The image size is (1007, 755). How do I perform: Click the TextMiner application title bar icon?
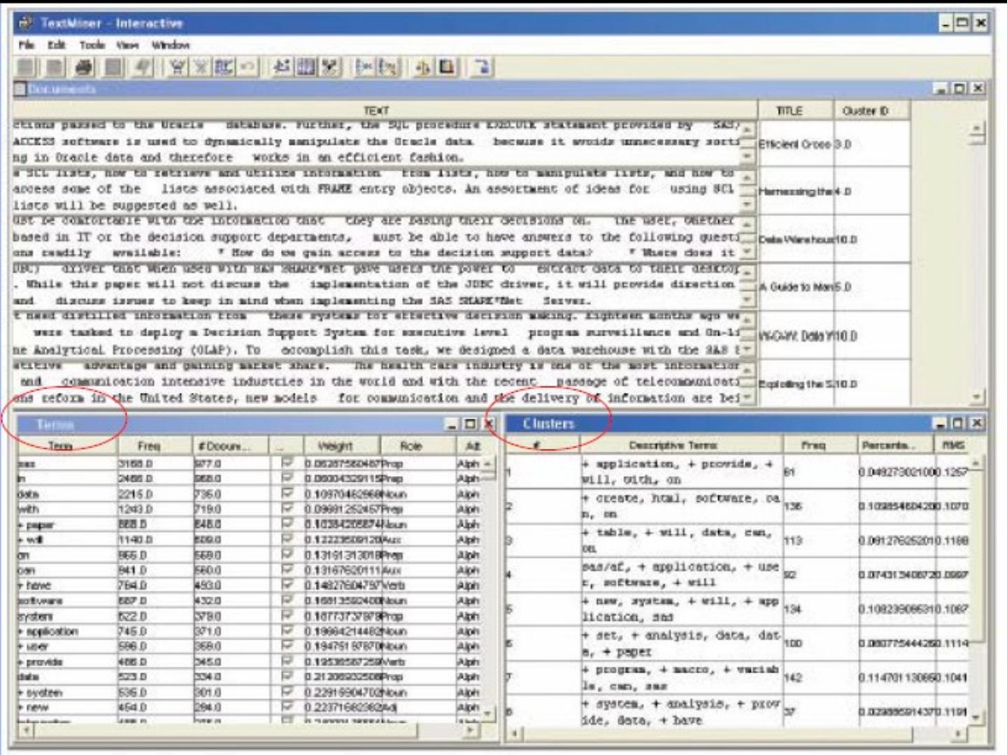(x=26, y=23)
